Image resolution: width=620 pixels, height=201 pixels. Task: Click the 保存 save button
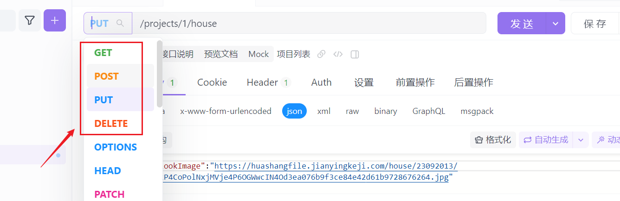click(x=595, y=23)
